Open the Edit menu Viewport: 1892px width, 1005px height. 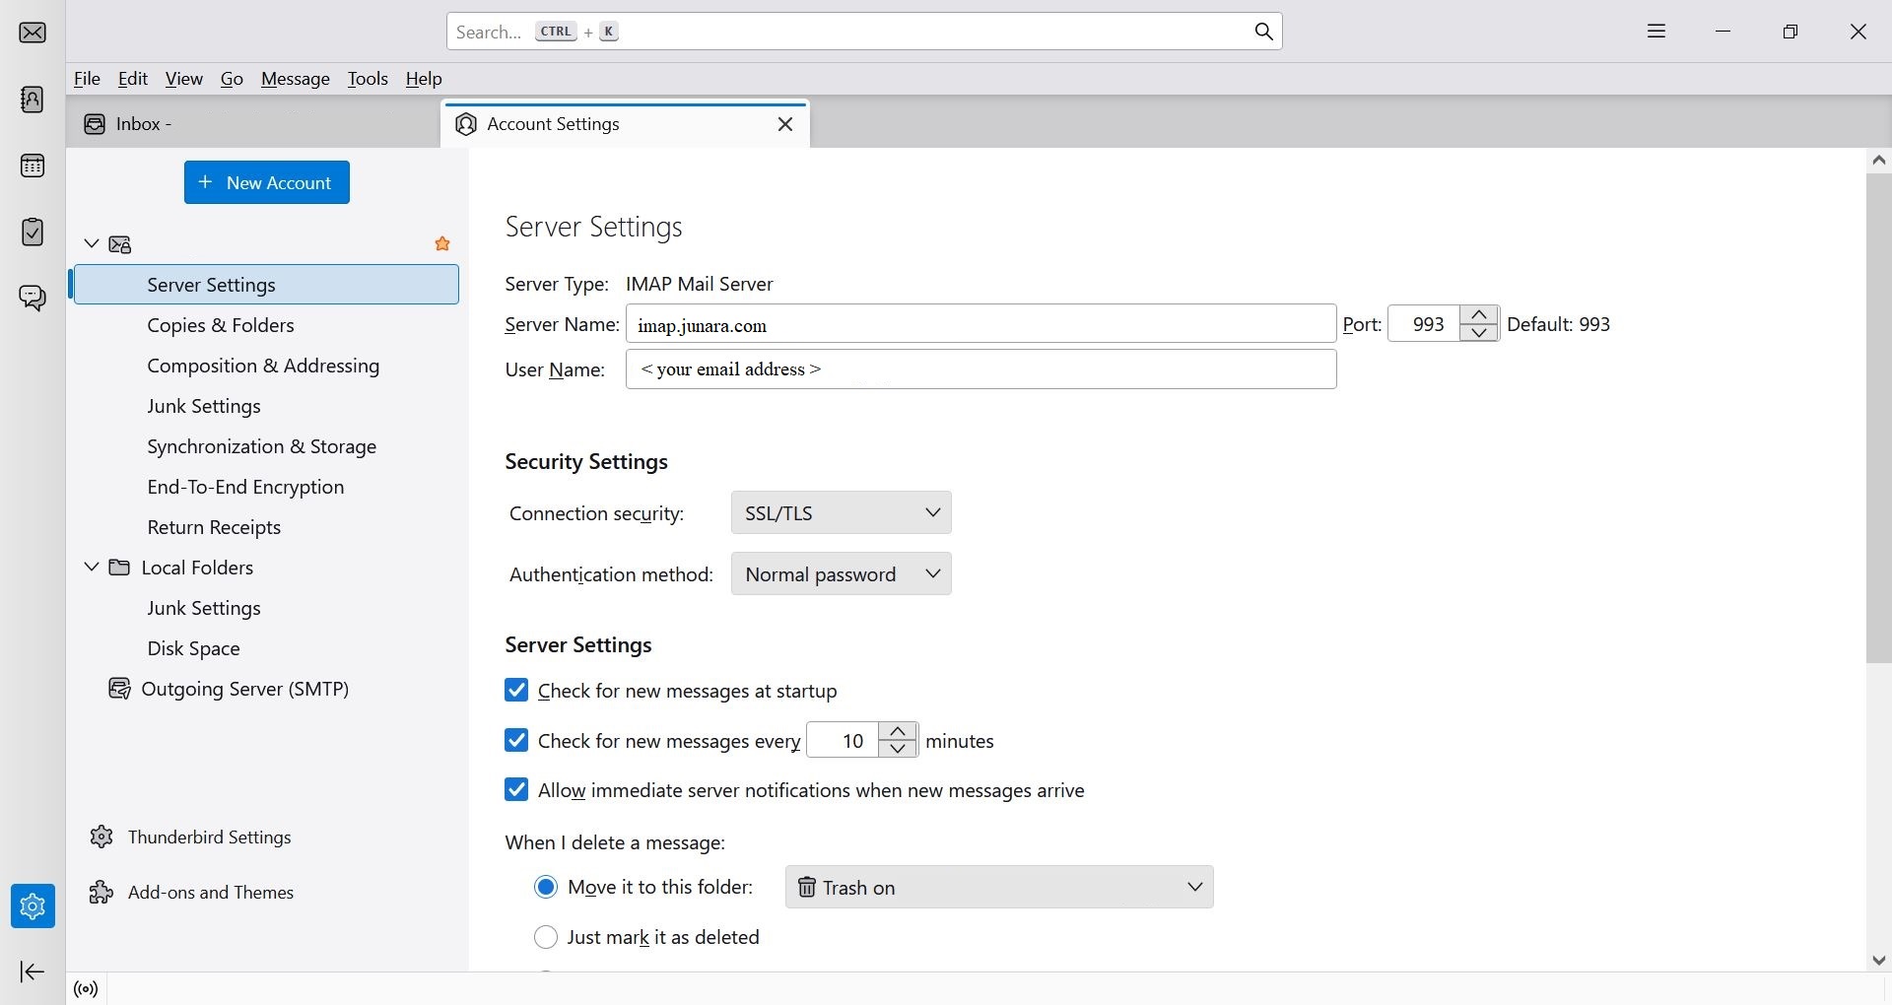(132, 79)
